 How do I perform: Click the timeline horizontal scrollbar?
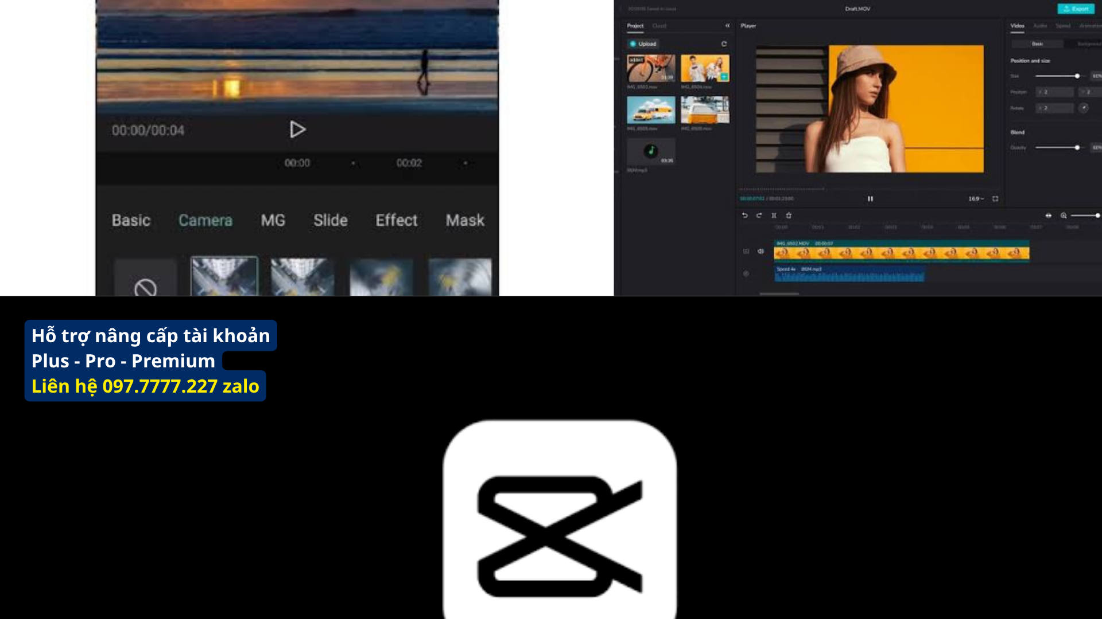[779, 293]
